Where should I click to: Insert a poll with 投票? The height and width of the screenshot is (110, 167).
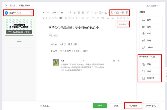(x=151, y=40)
